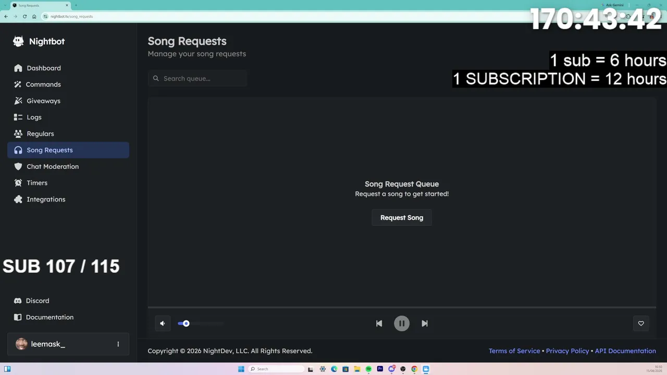Viewport: 667px width, 375px height.
Task: Select the Song Requests browser tab
Action: pyautogui.click(x=41, y=5)
